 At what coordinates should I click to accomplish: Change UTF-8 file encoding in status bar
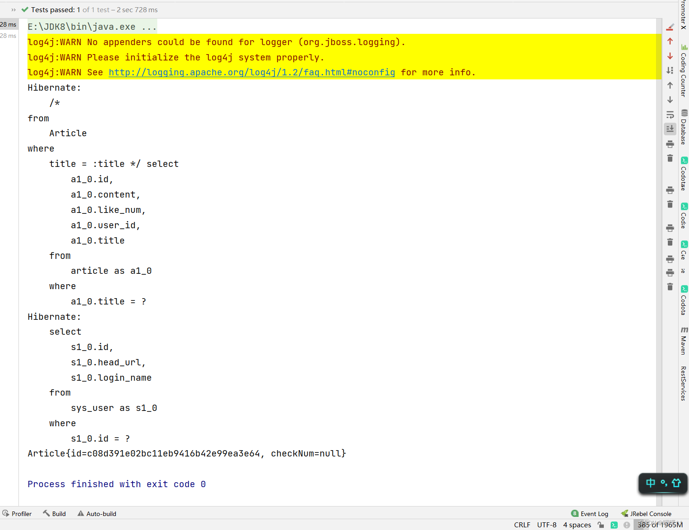547,525
